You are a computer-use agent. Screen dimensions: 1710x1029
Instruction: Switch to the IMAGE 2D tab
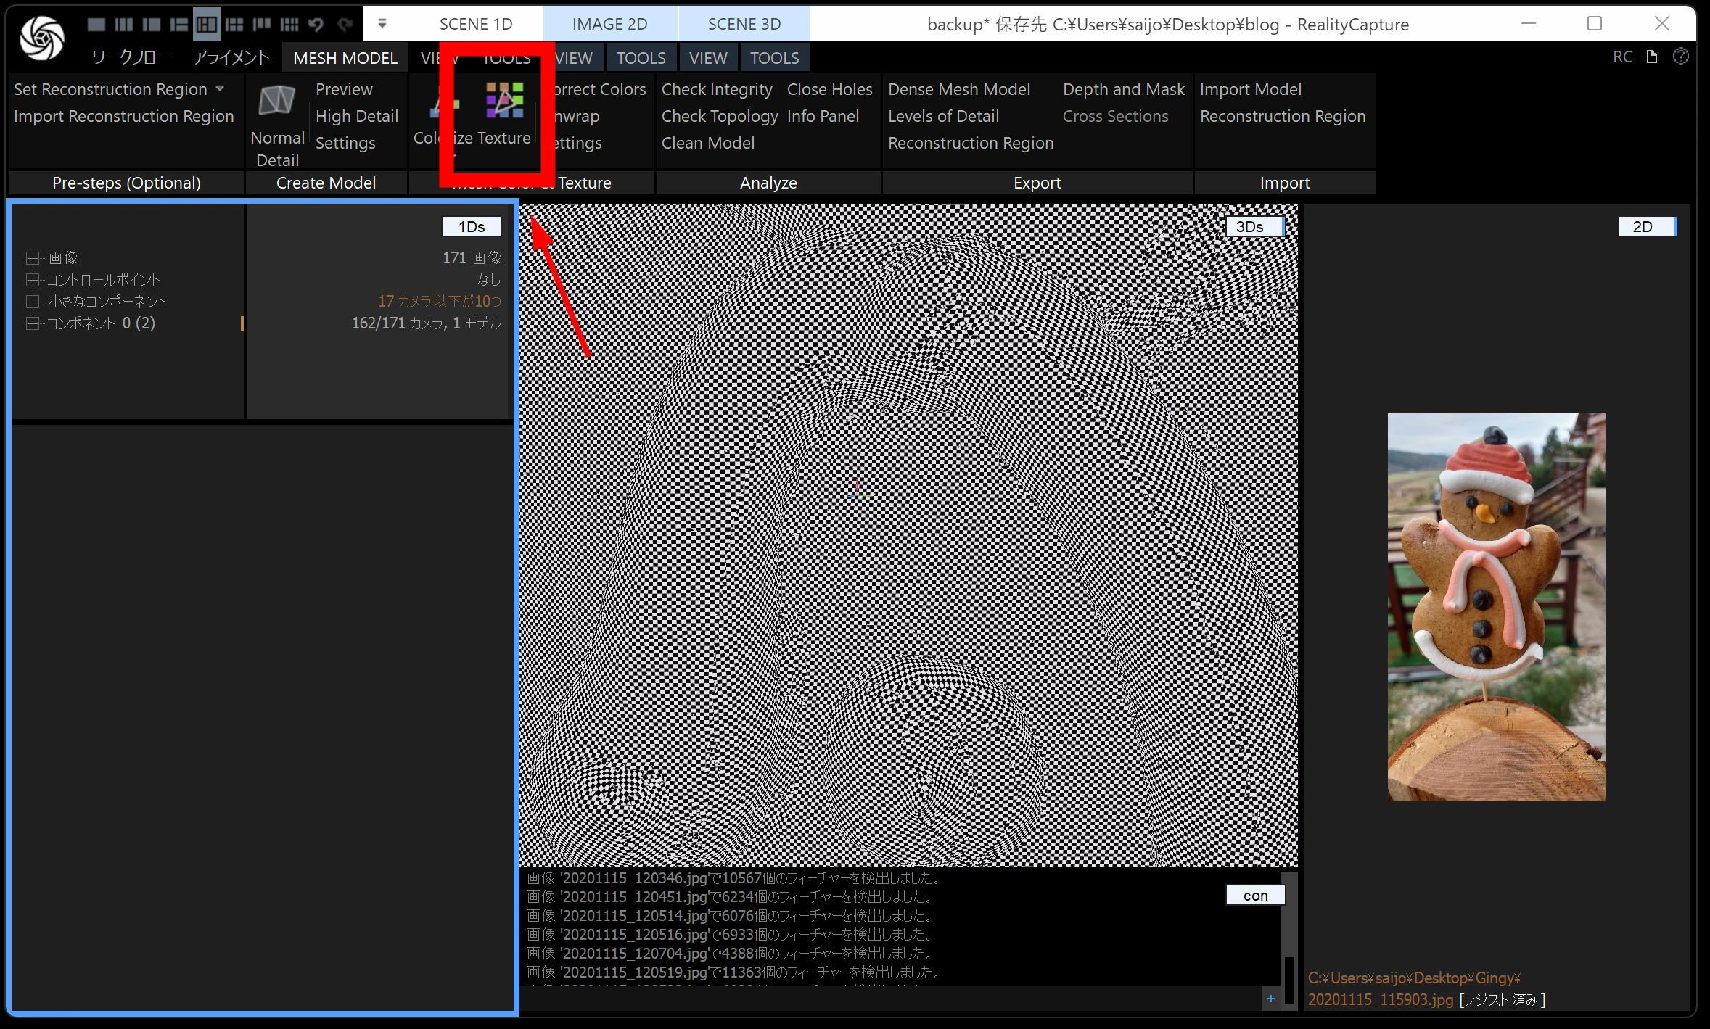coord(609,24)
